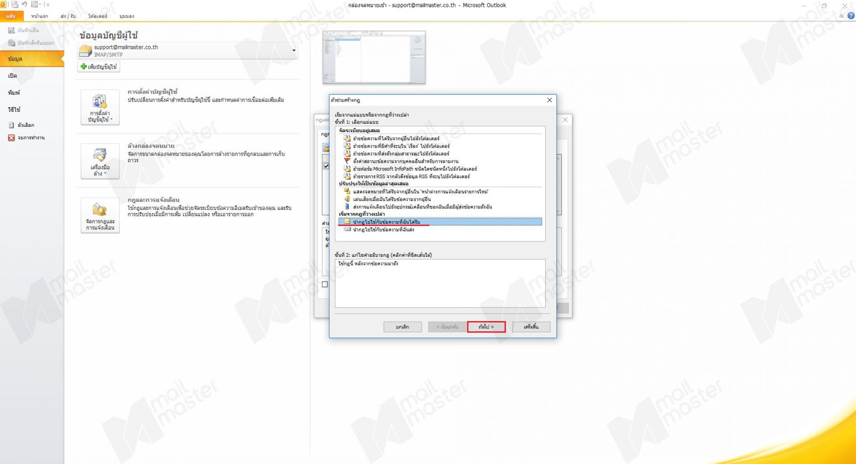
Task: Click the 'เสร็จสิ้น' Finish button
Action: click(x=531, y=326)
